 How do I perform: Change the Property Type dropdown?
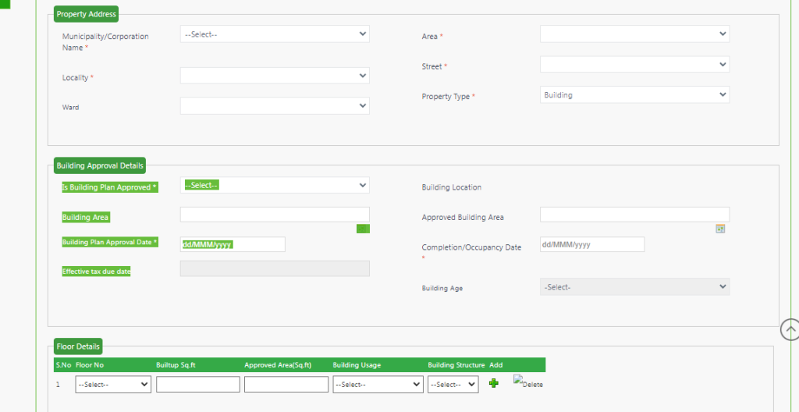point(634,94)
